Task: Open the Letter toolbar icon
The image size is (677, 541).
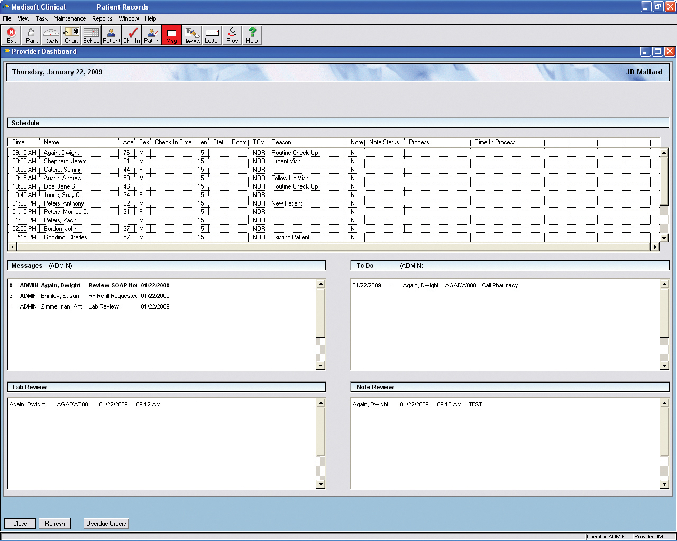Action: click(212, 35)
